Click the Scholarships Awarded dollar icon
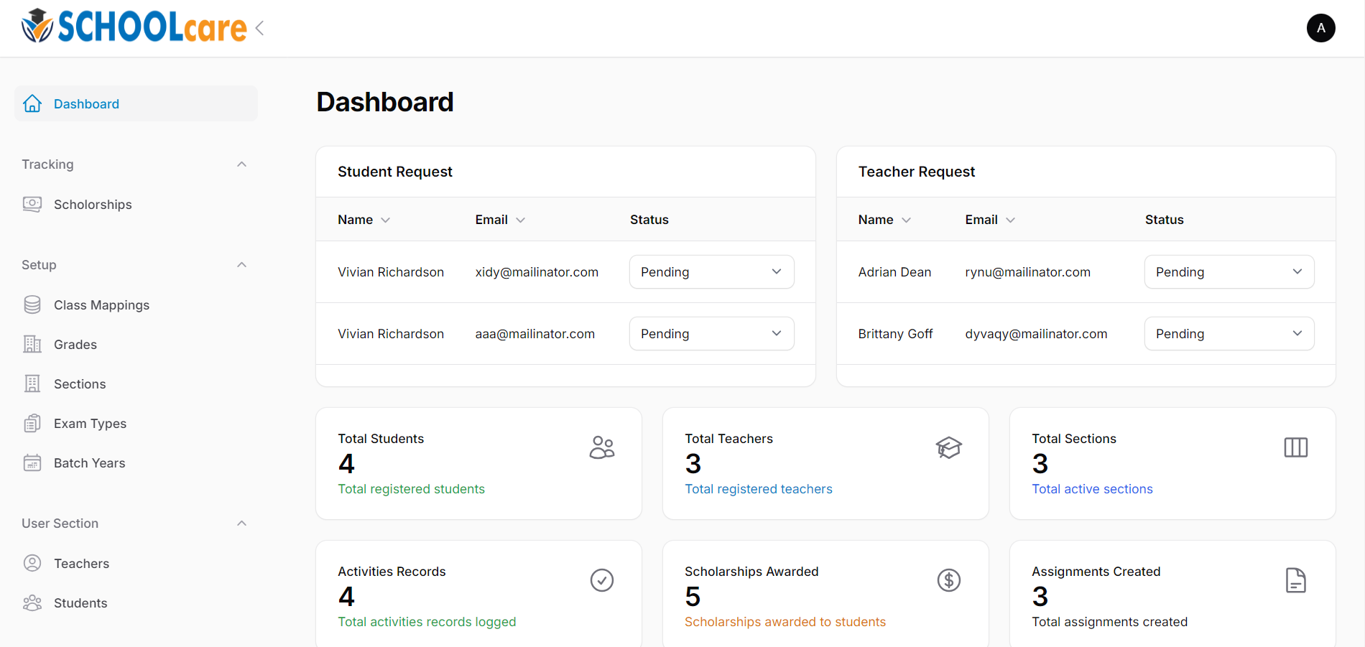The image size is (1365, 647). [x=948, y=580]
